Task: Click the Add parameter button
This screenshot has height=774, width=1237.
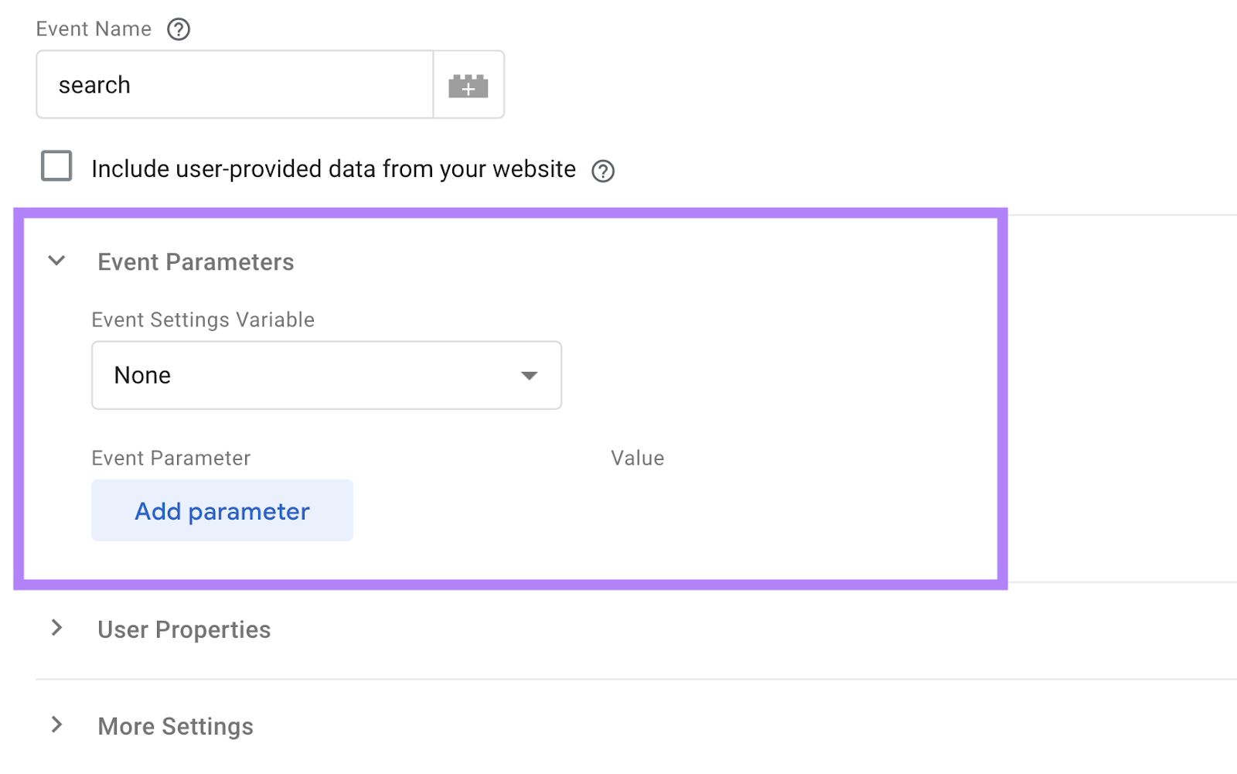Action: point(222,511)
